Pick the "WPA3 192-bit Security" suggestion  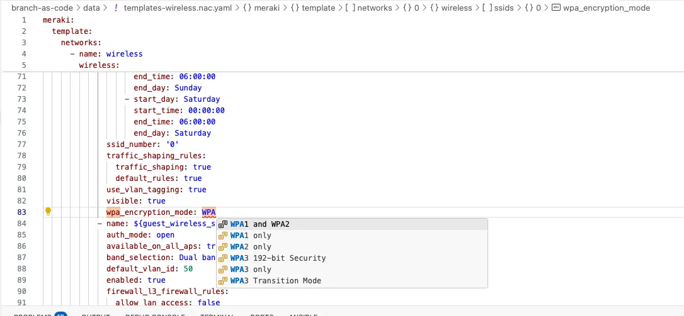[x=278, y=258]
